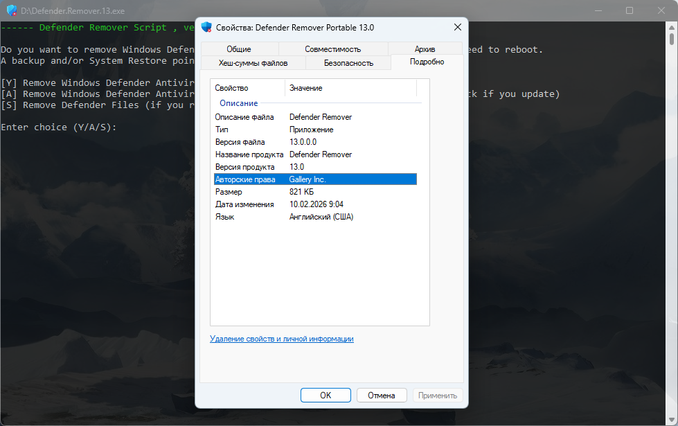Select the Тип property row

pos(315,130)
